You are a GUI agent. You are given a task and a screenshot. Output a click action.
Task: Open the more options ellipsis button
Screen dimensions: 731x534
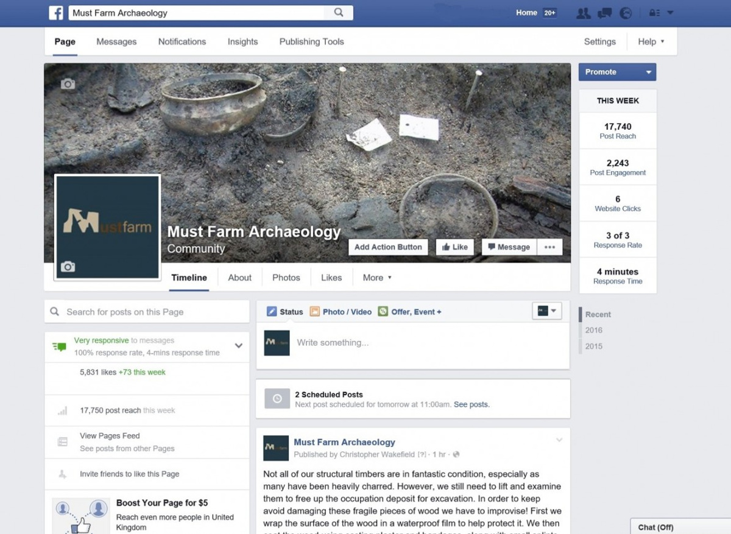(549, 247)
